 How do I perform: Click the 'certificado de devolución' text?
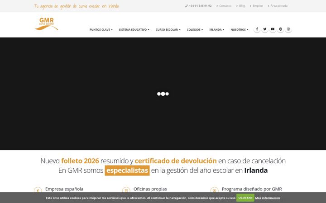(176, 161)
